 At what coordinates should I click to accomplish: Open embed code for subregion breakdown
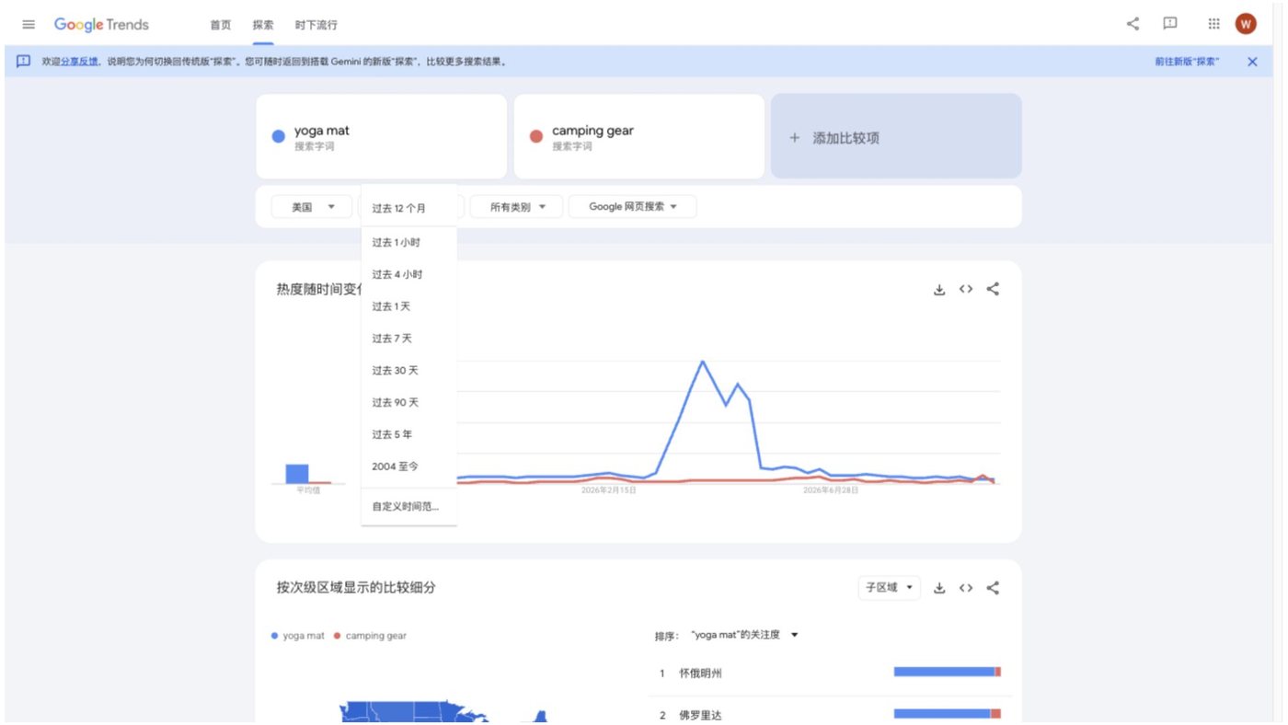click(966, 588)
